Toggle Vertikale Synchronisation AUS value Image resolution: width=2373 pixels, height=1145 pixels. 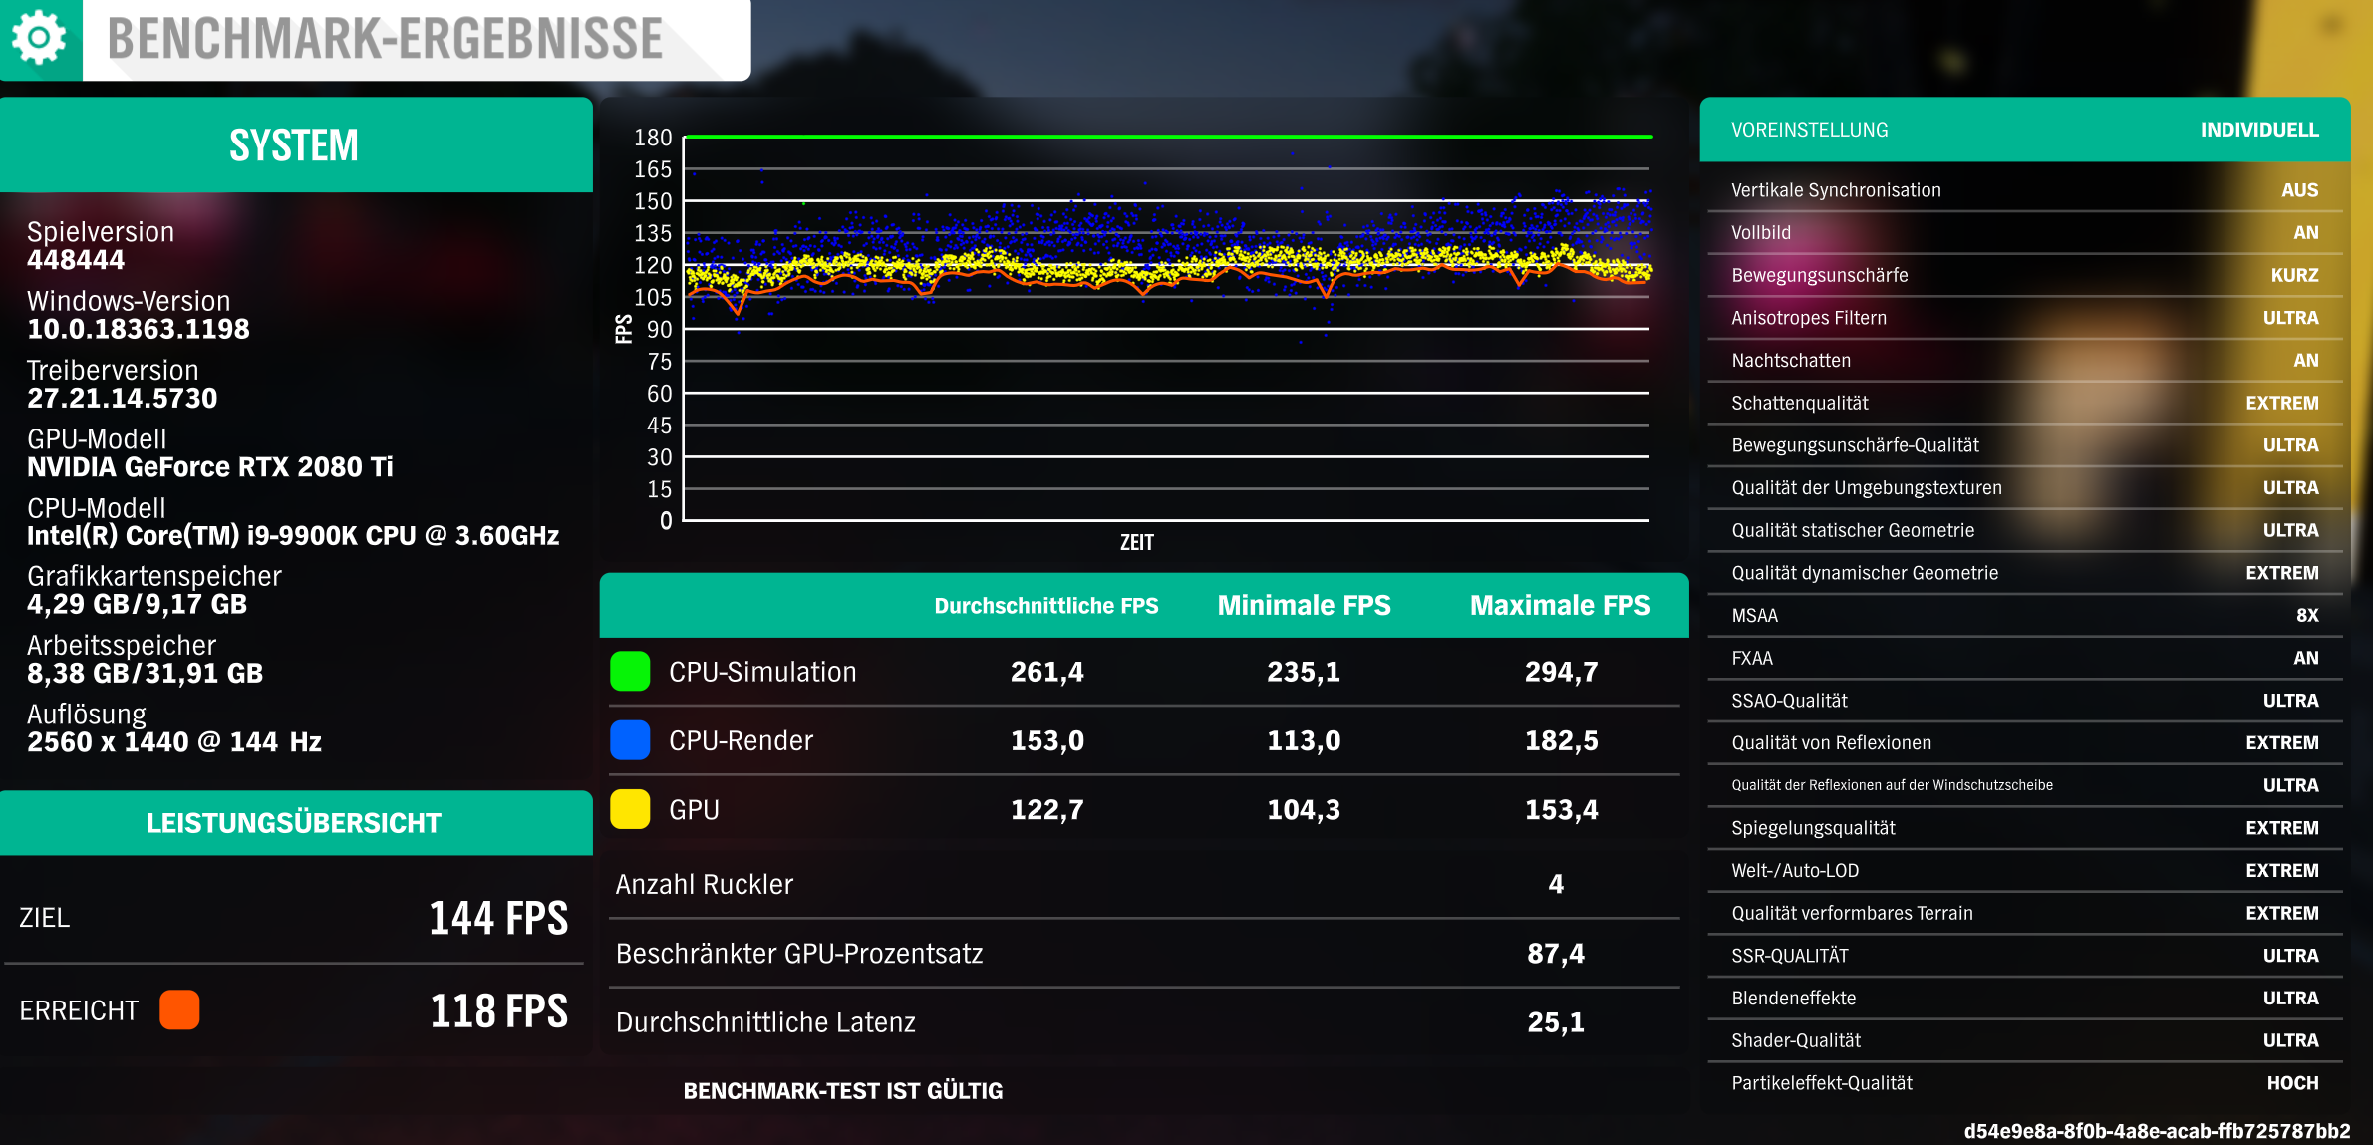pyautogui.click(x=2298, y=190)
